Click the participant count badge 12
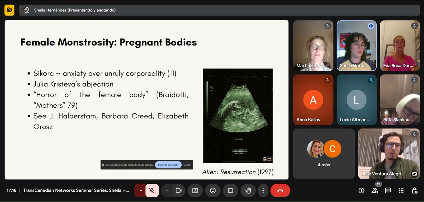424x202 pixels. [x=378, y=184]
